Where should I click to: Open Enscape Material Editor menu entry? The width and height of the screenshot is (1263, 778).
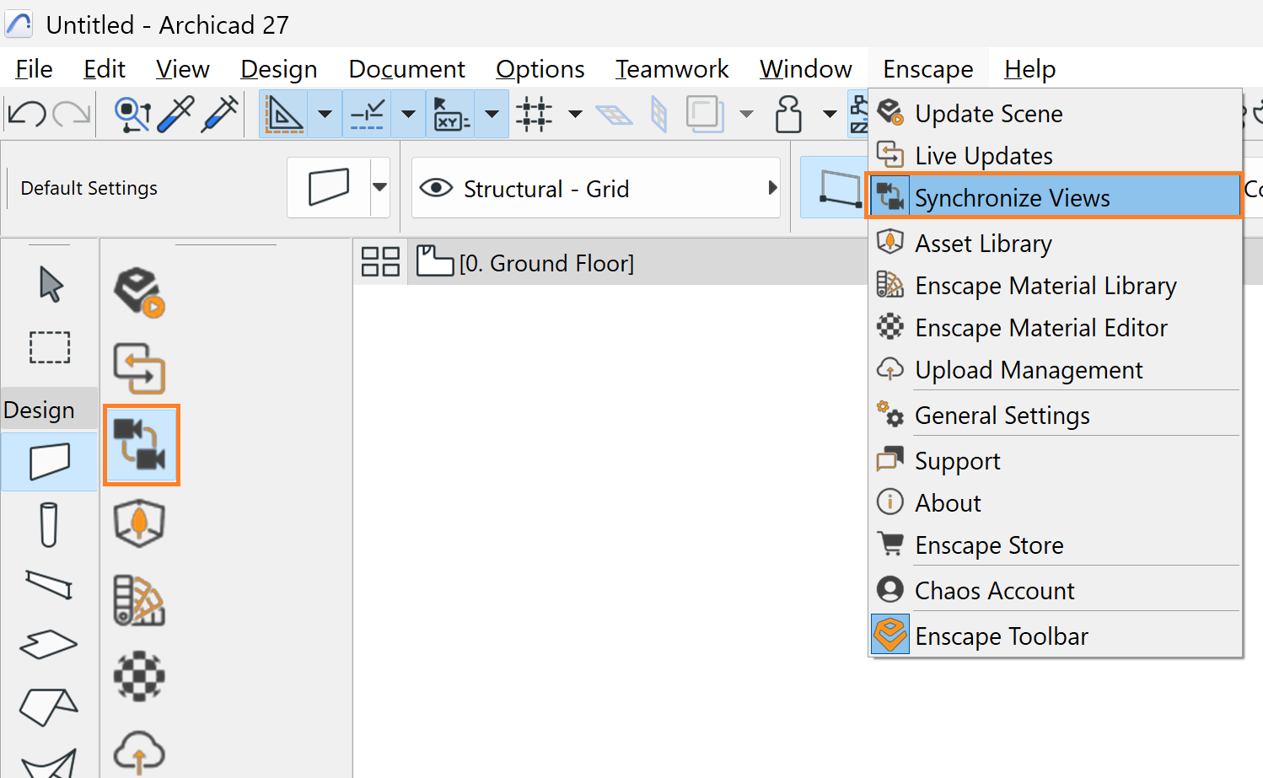tap(1056, 328)
